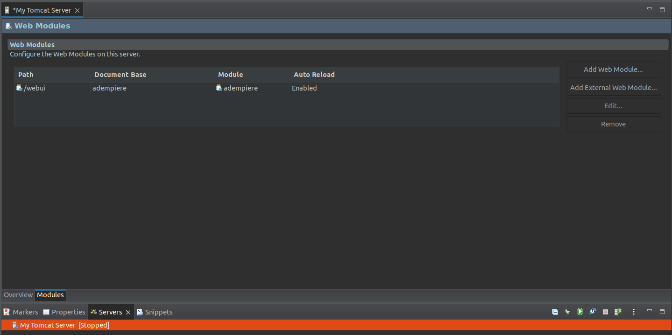672x335 pixels.
Task: Maximize the Servers panel
Action: coord(662,311)
